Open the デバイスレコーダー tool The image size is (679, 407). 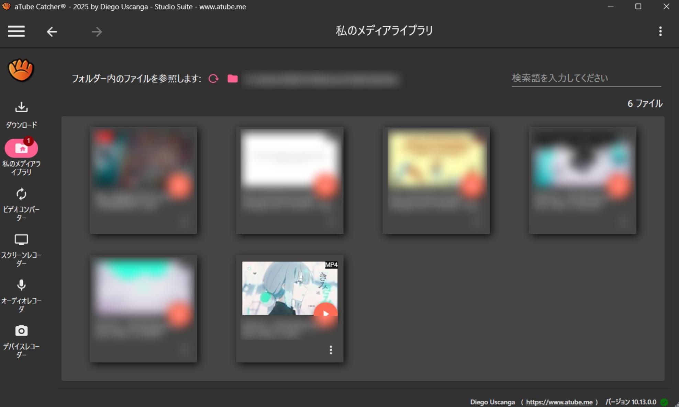pyautogui.click(x=21, y=341)
